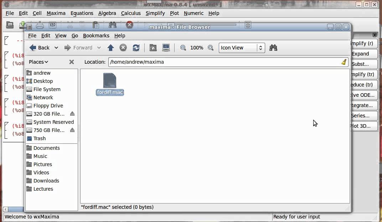Open wxMaxima Simplify menu
Viewport: 382px width, 222px height.
[x=155, y=13]
